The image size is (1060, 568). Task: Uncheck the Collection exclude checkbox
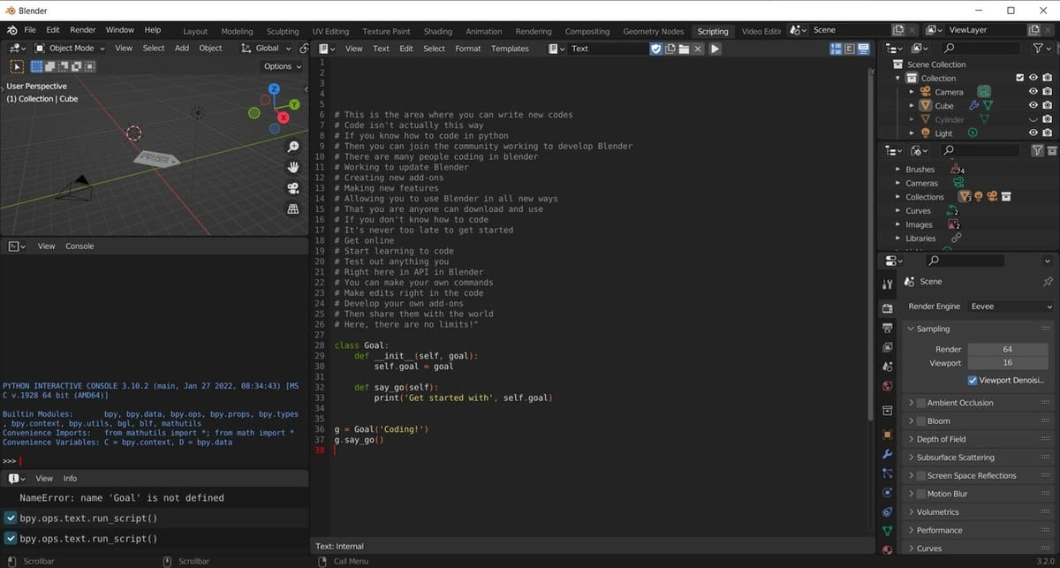pyautogui.click(x=1020, y=79)
